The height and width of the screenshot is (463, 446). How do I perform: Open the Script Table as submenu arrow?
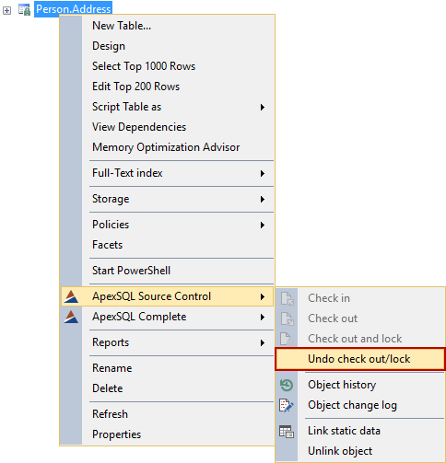click(x=263, y=107)
